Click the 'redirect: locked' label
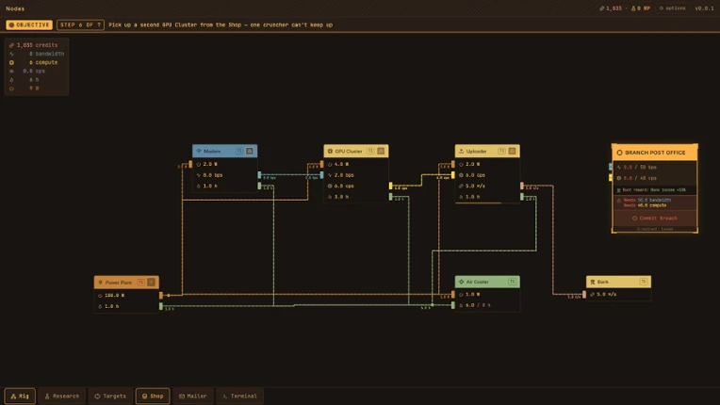 (655, 229)
